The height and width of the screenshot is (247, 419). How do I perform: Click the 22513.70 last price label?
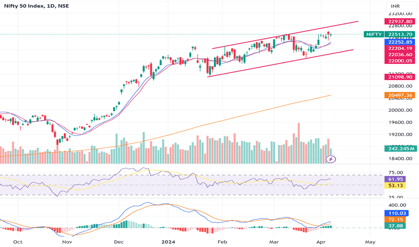pyautogui.click(x=400, y=34)
